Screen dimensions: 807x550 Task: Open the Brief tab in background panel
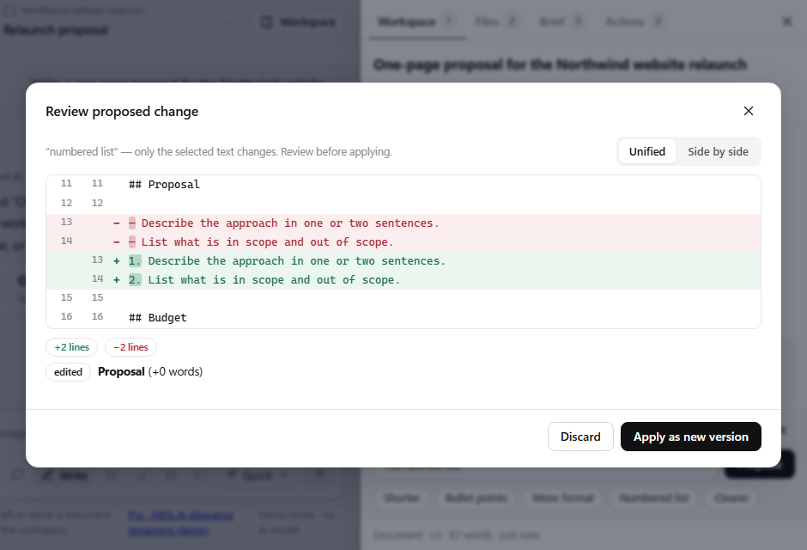point(561,21)
